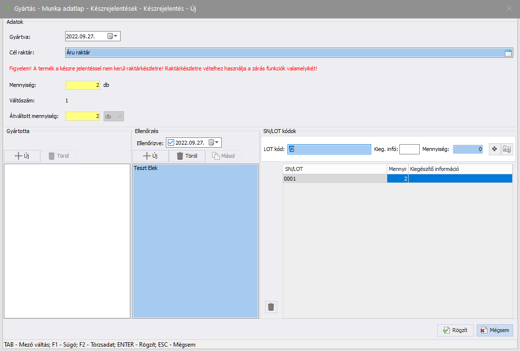Focus the LOT kód input field
The height and width of the screenshot is (351, 520).
click(329, 150)
